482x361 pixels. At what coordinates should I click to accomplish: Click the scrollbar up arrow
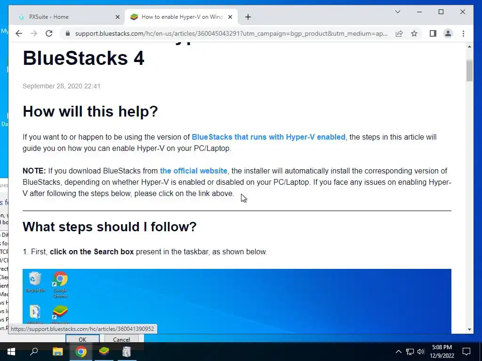point(469,47)
